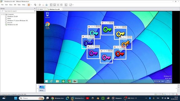Send Ctrl+Alt+Del to the virtual machine
The width and height of the screenshot is (180, 101).
35,5
